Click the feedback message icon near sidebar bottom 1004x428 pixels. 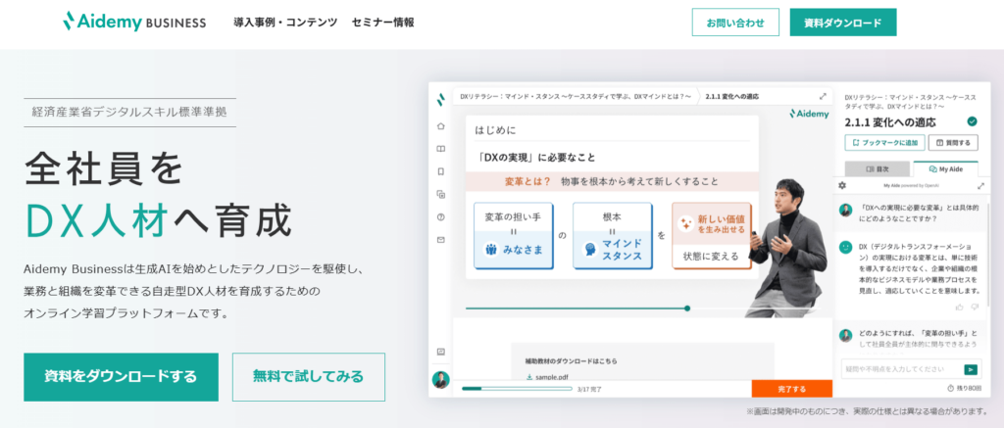tap(440, 352)
